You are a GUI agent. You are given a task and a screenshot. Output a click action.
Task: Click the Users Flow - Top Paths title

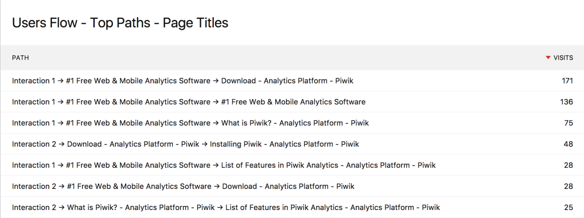120,23
